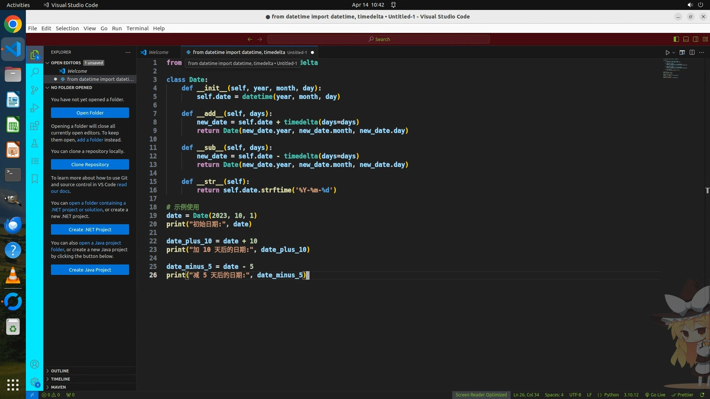710x399 pixels.
Task: Click the Accounts icon in activity bar
Action: coord(35,365)
